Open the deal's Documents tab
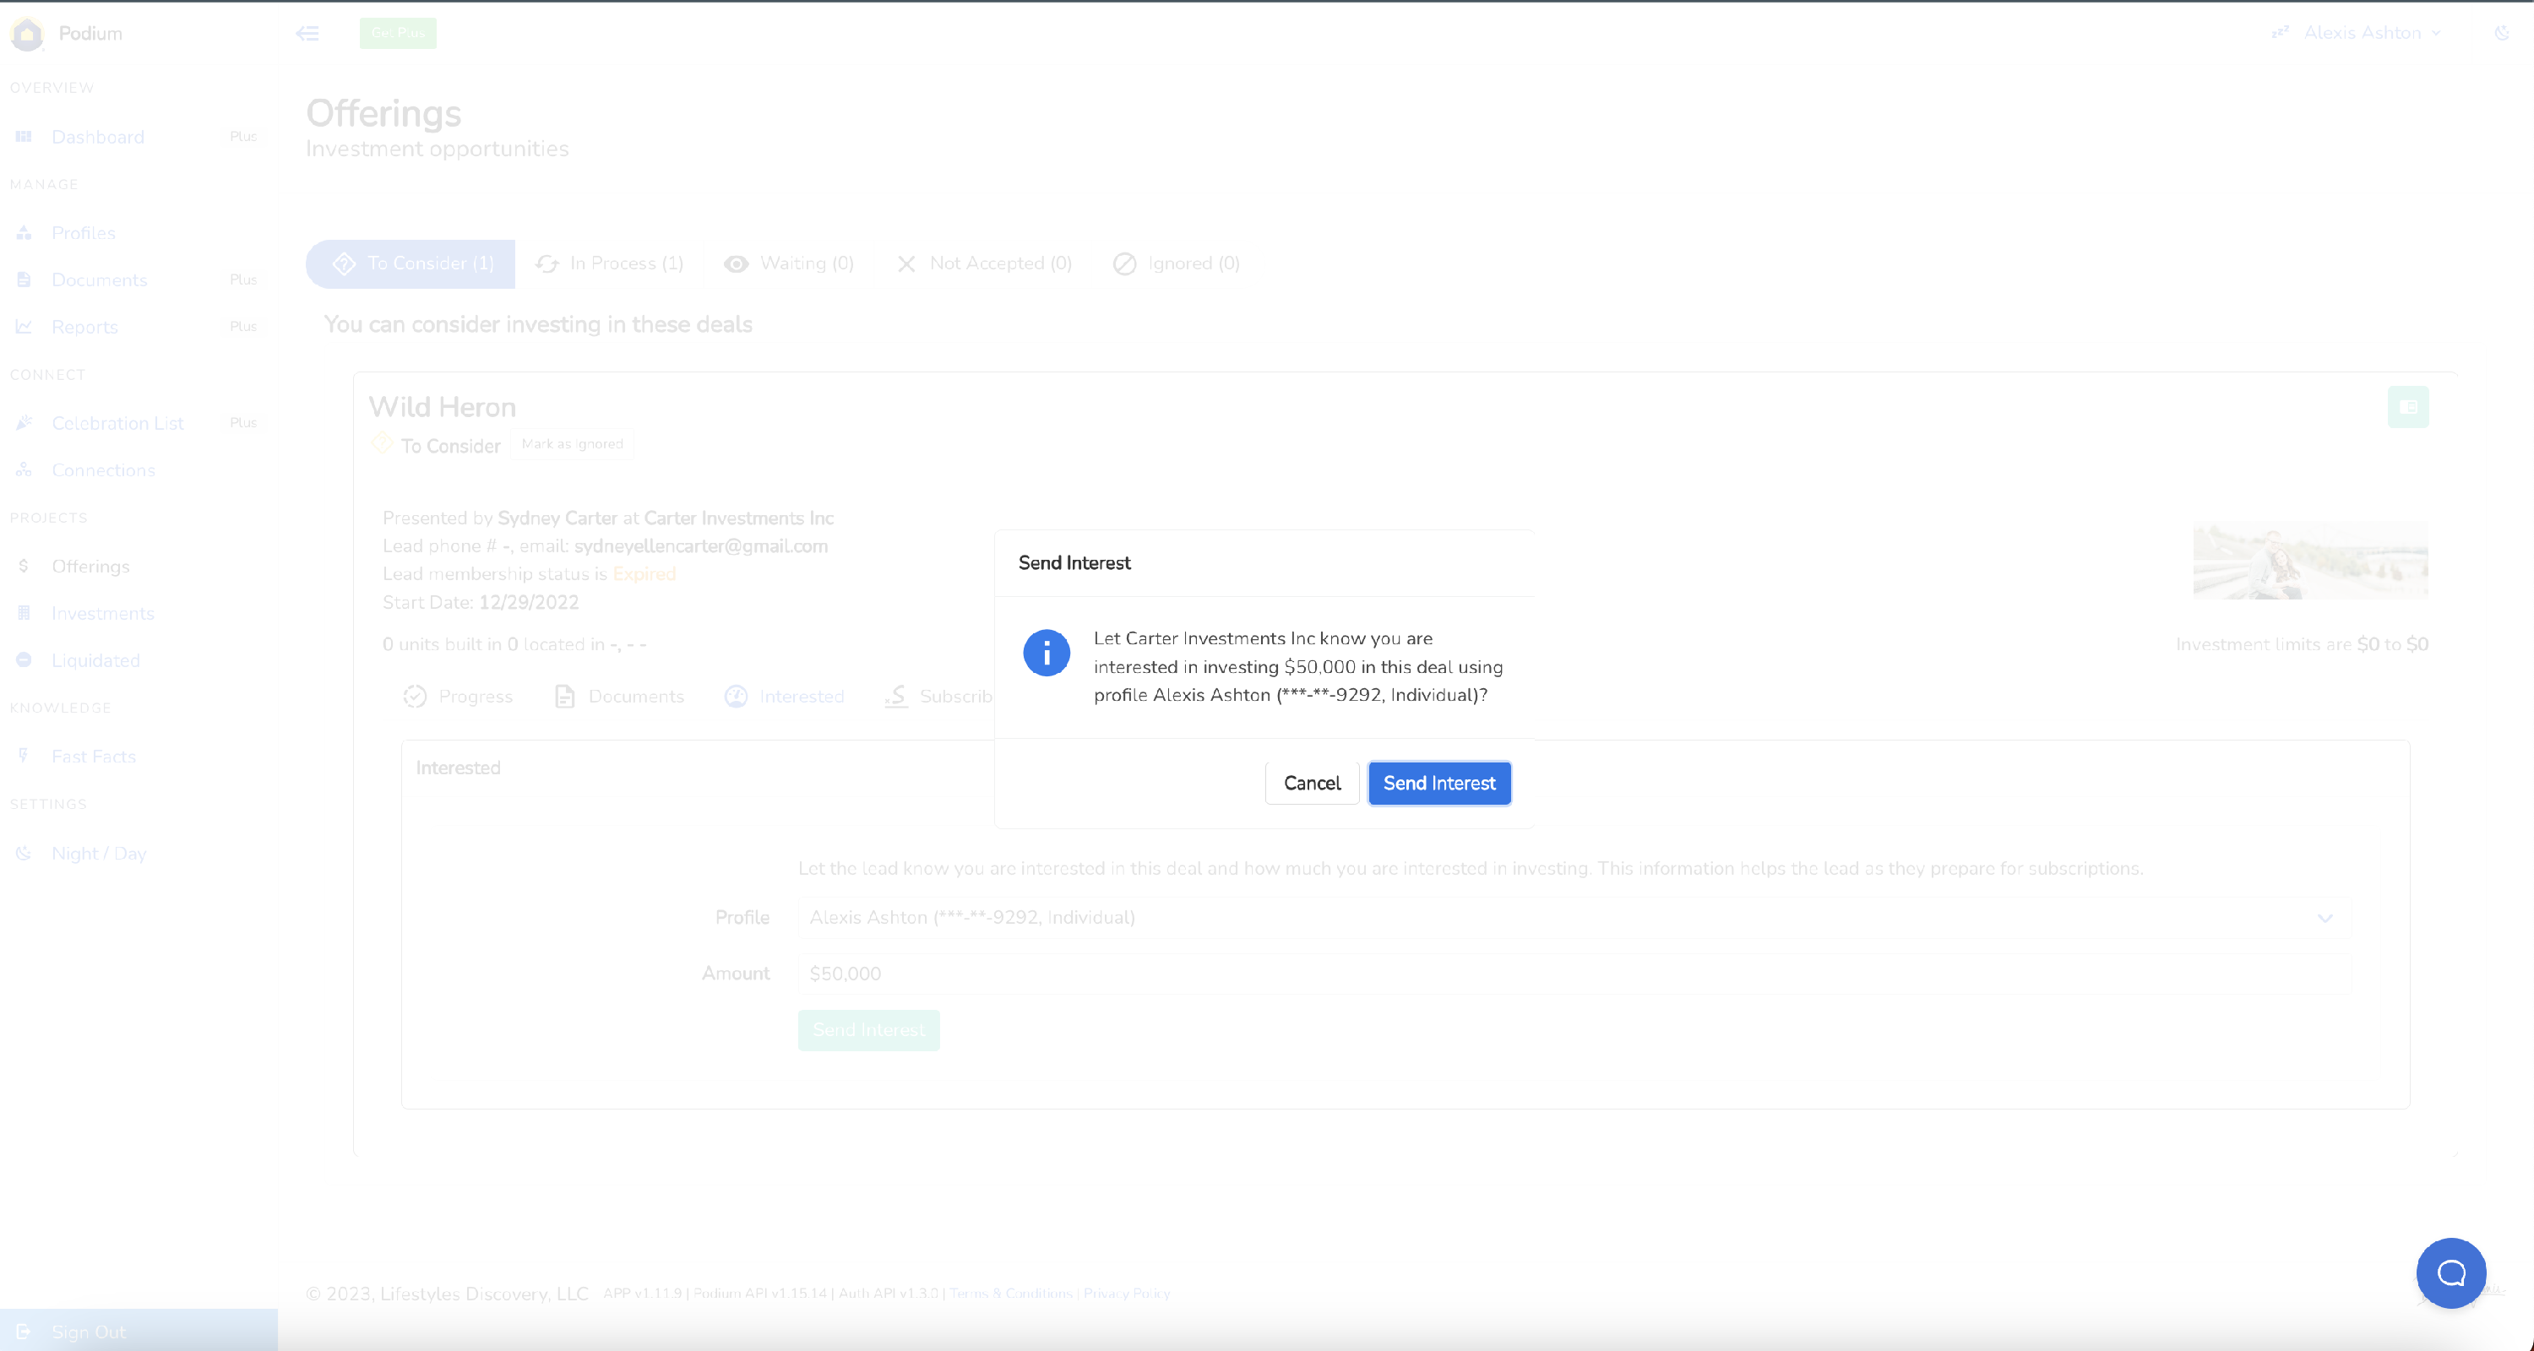This screenshot has height=1351, width=2534. [x=620, y=697]
